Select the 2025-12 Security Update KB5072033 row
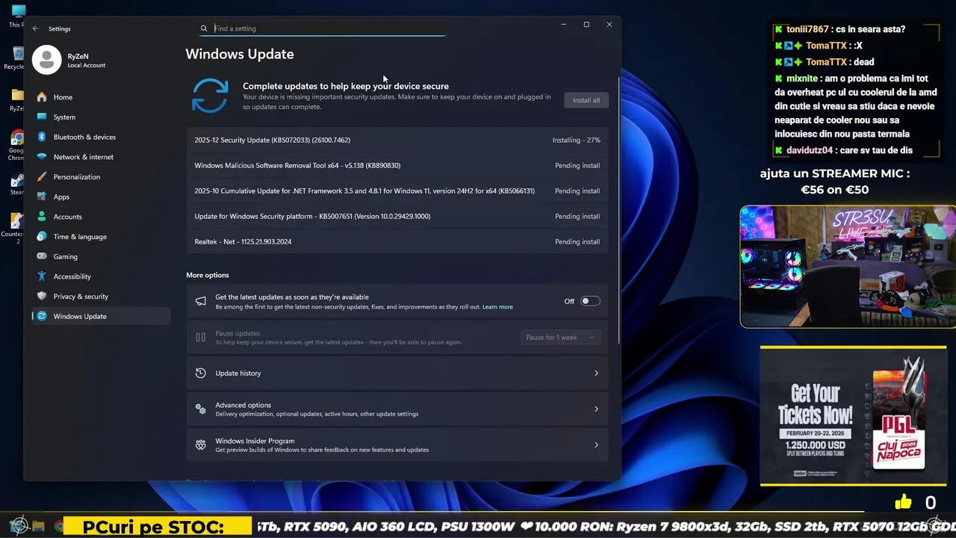Screen dimensions: 956x538 pos(397,140)
